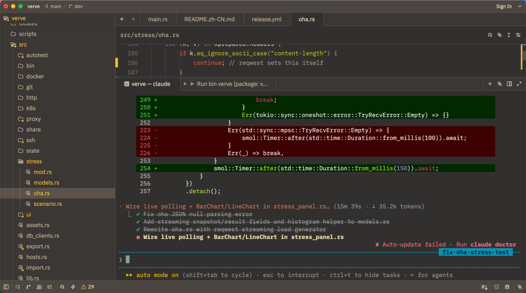Image resolution: width=526 pixels, height=293 pixels.
Task: Open import.rs in the file tree
Action: coord(57,268)
